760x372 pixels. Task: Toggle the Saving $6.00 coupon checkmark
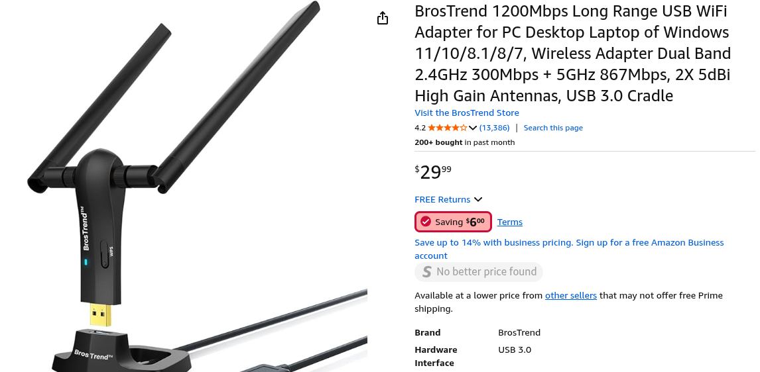[426, 222]
